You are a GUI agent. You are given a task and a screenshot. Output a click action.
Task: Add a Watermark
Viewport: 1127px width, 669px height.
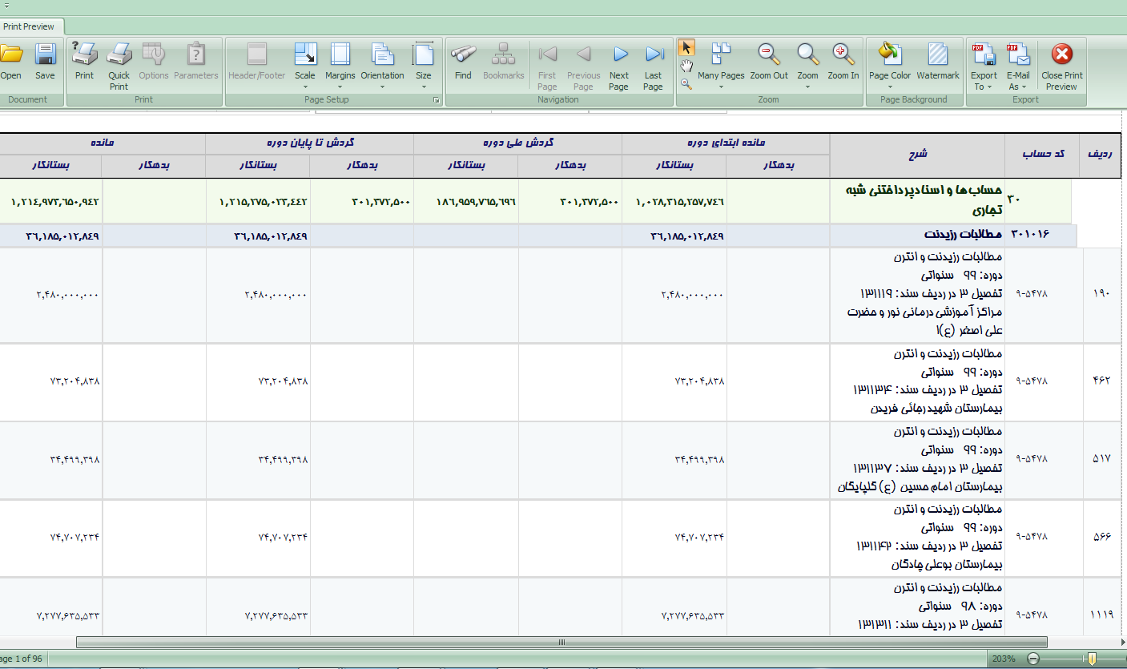(938, 61)
